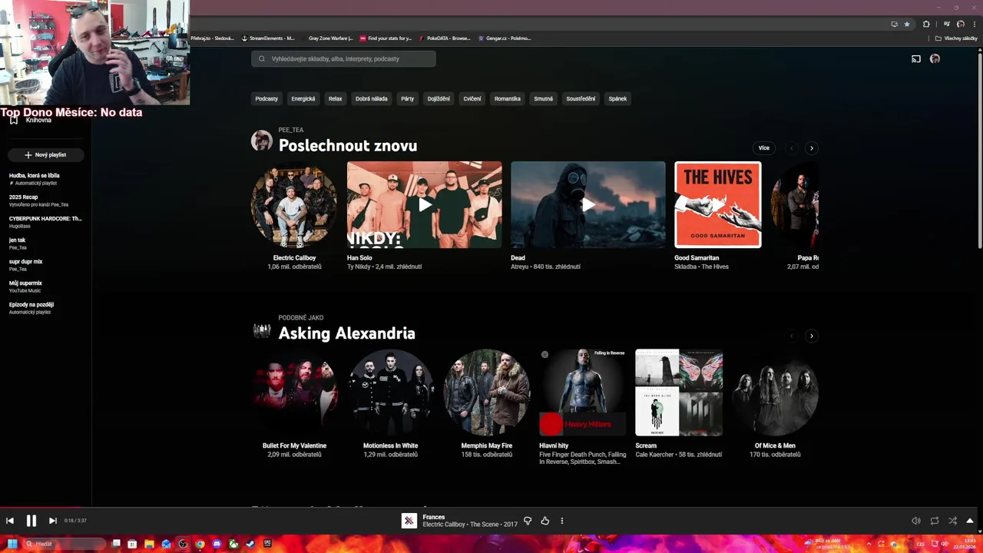This screenshot has height=553, width=983.
Task: Open the supr dupr mix playlist
Action: (45, 265)
